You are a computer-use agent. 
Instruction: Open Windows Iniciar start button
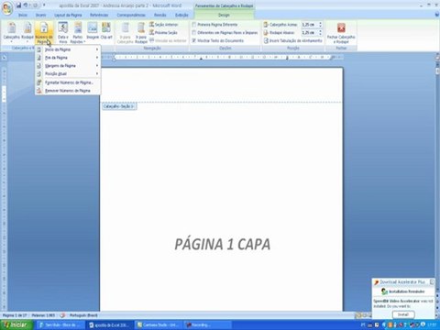tap(16, 324)
